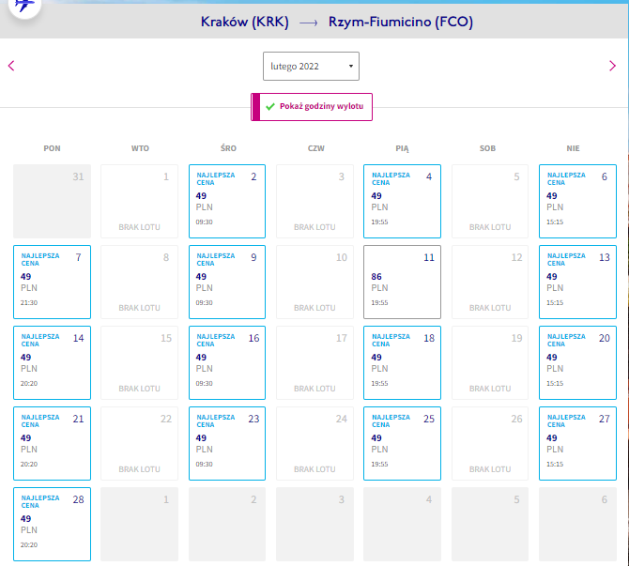Click February 17 cell with no flight
The width and height of the screenshot is (629, 566).
tap(314, 362)
